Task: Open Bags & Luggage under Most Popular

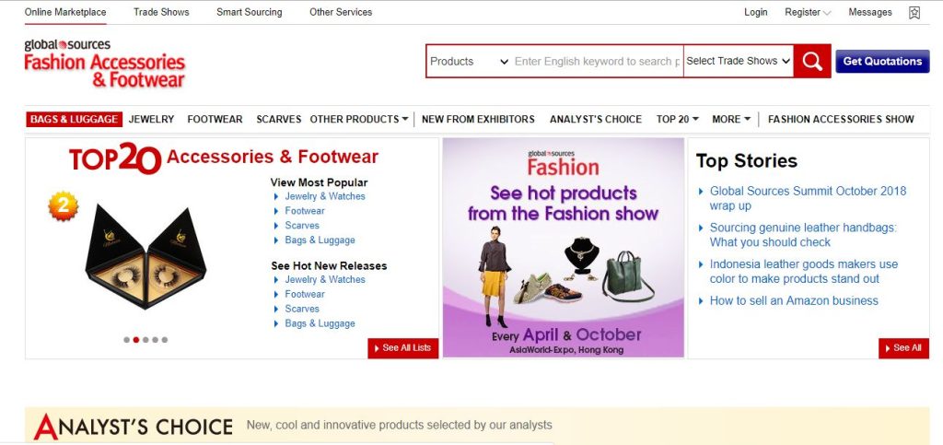Action: [320, 240]
